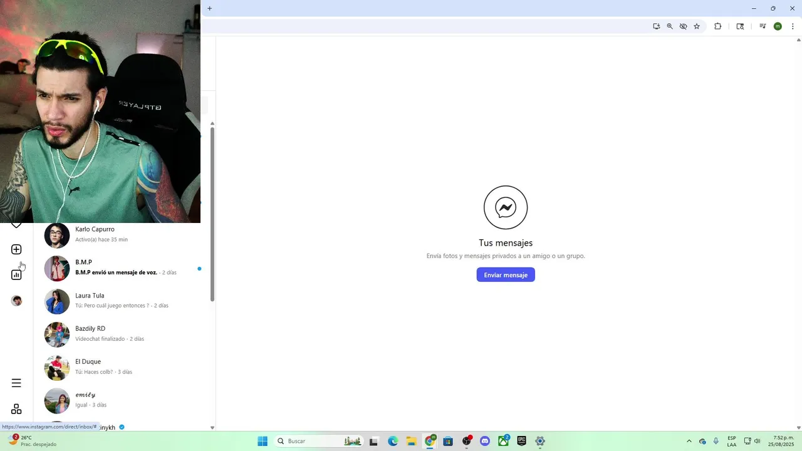Click the B.M.P unread blue dot
Image resolution: width=802 pixels, height=451 pixels.
pos(199,269)
